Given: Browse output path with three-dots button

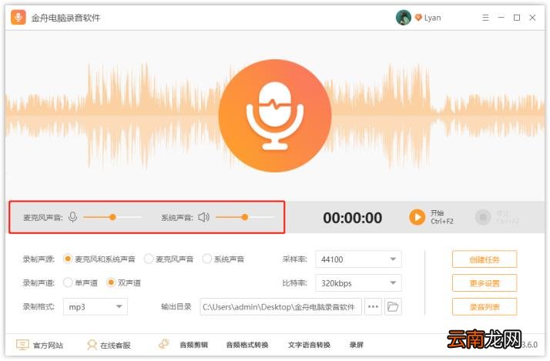Looking at the screenshot, I should [x=373, y=307].
